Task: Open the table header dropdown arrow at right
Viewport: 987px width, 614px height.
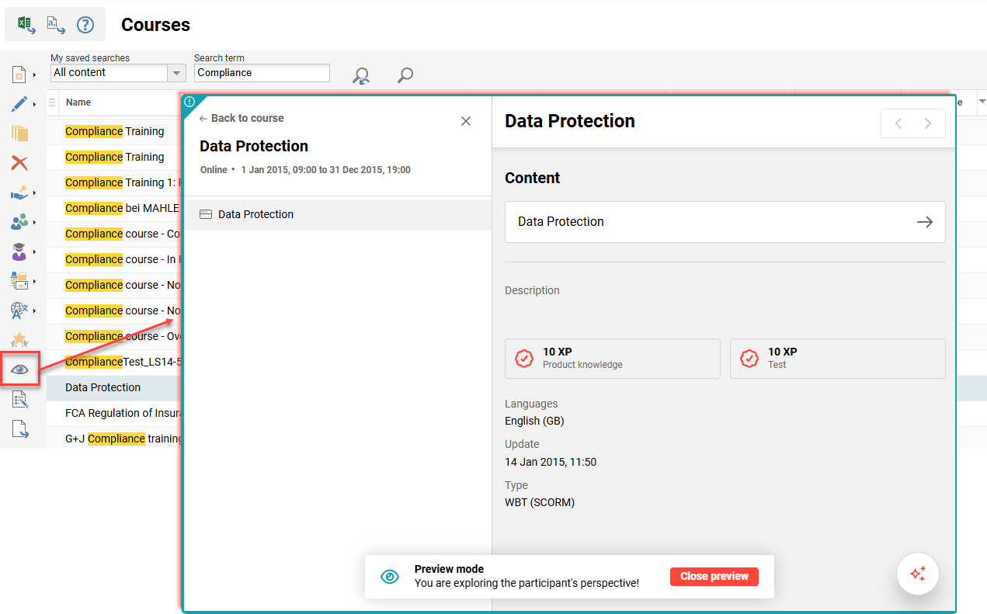Action: point(982,102)
